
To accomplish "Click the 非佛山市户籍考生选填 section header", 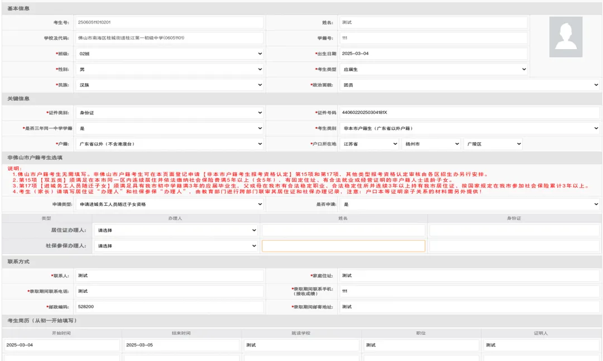I will click(x=35, y=158).
